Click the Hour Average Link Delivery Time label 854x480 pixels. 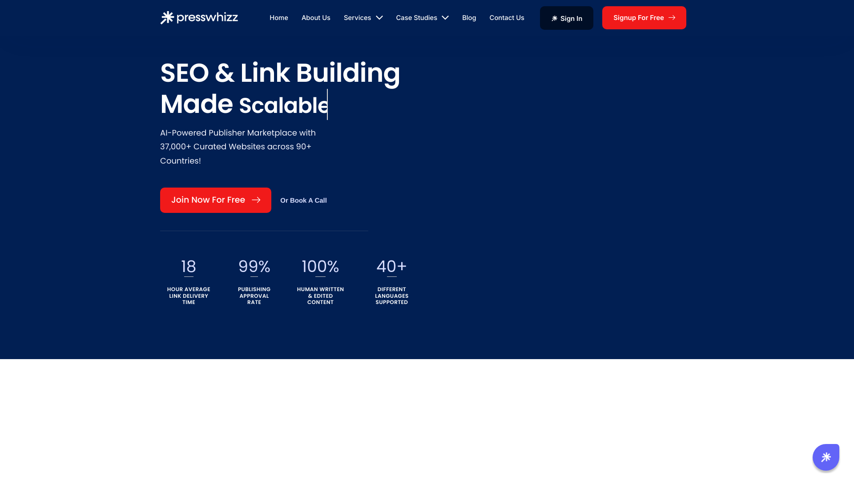[189, 296]
